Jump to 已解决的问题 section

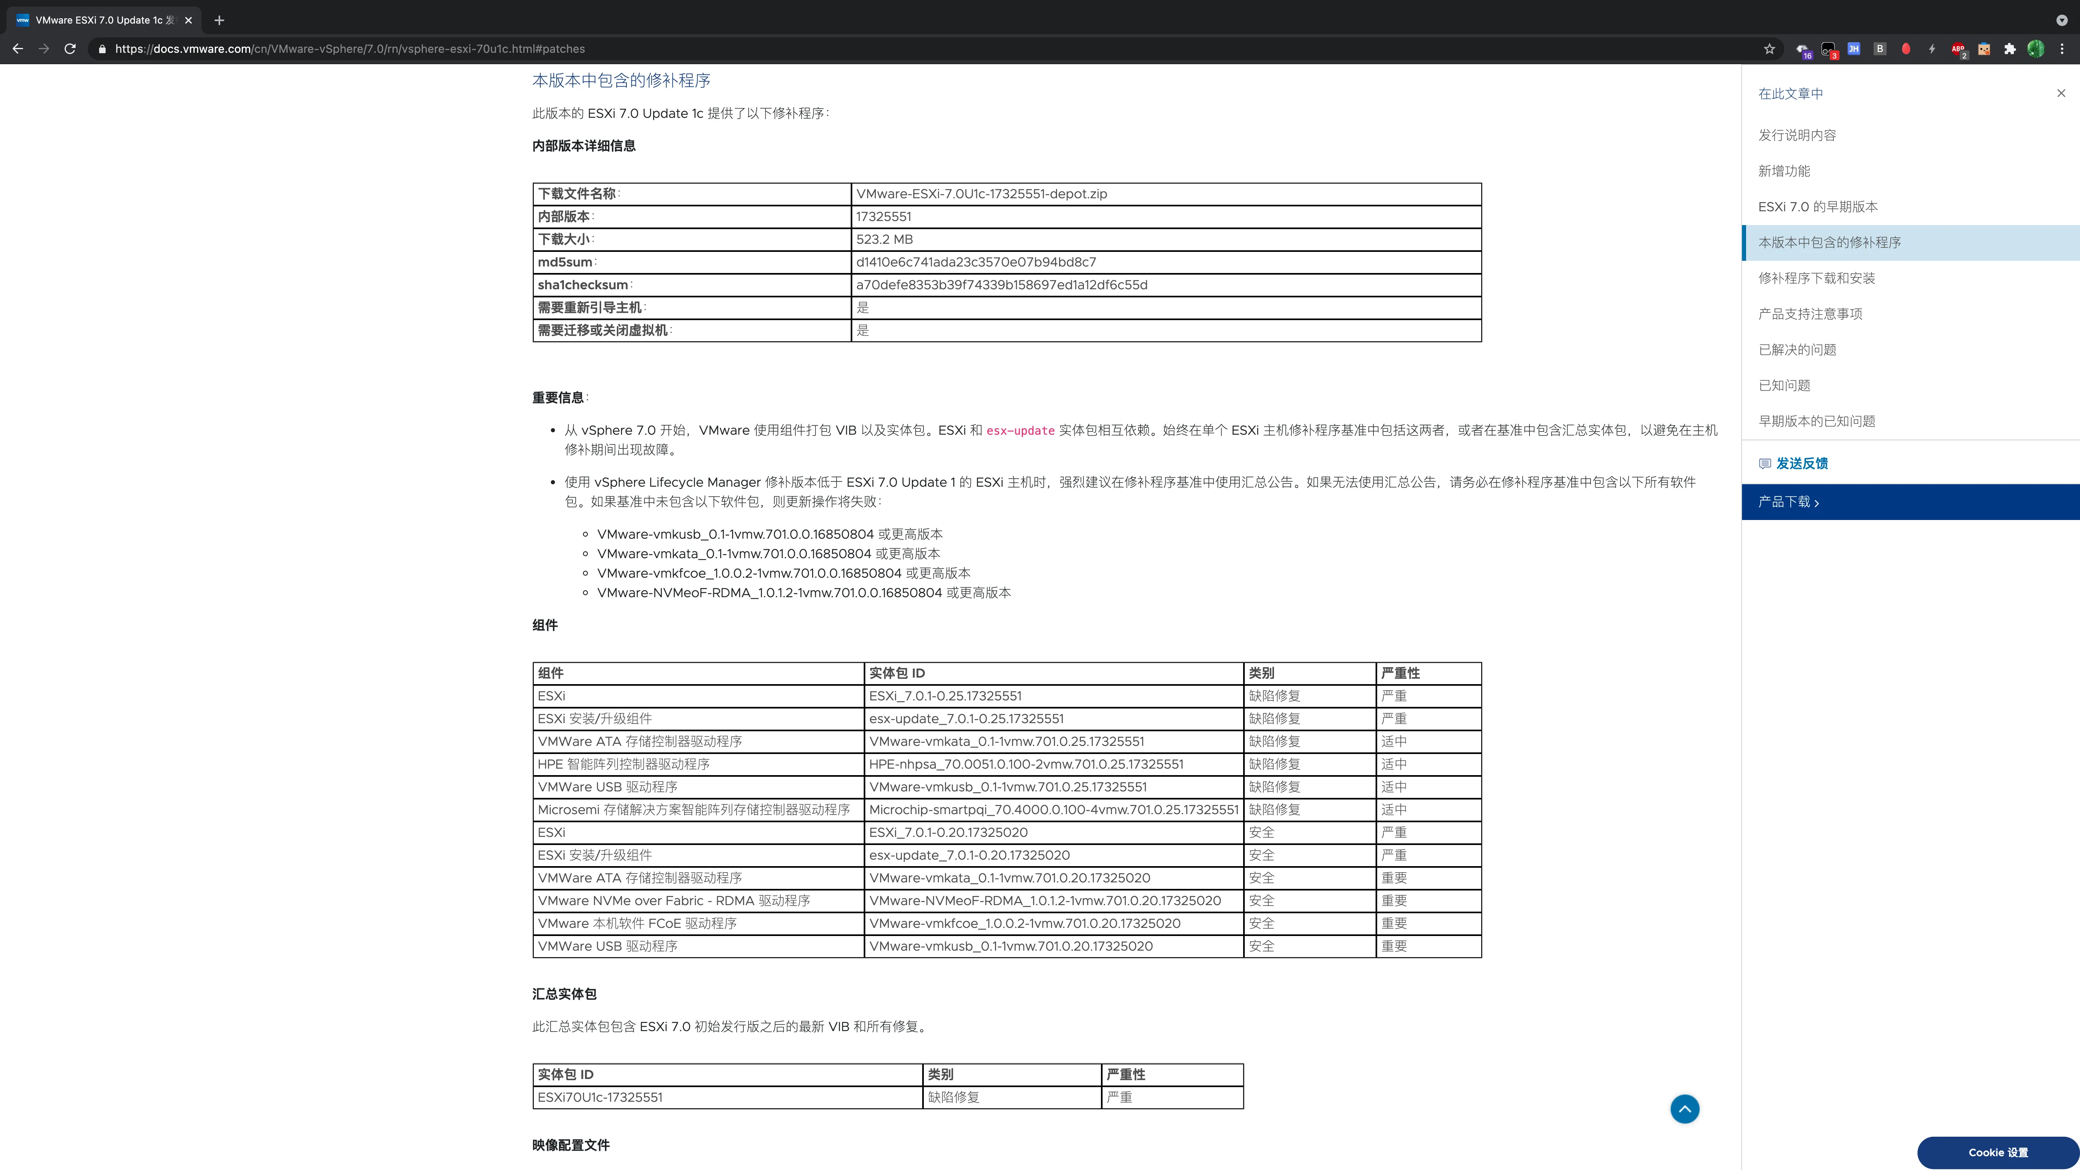coord(1796,350)
